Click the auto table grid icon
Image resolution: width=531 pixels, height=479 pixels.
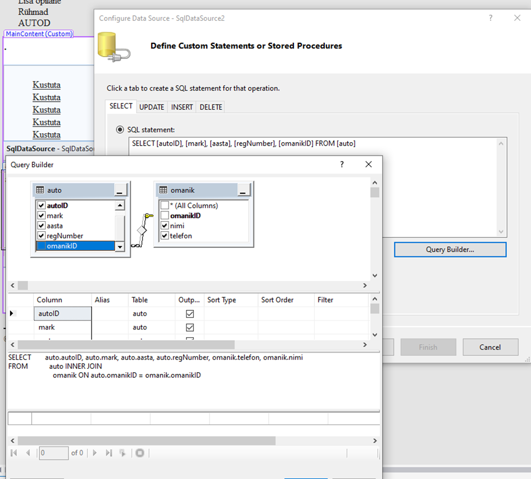coord(40,191)
